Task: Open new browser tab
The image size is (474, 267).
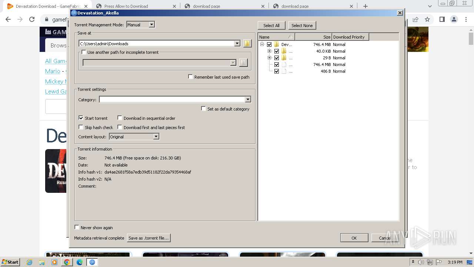Action: (365, 6)
